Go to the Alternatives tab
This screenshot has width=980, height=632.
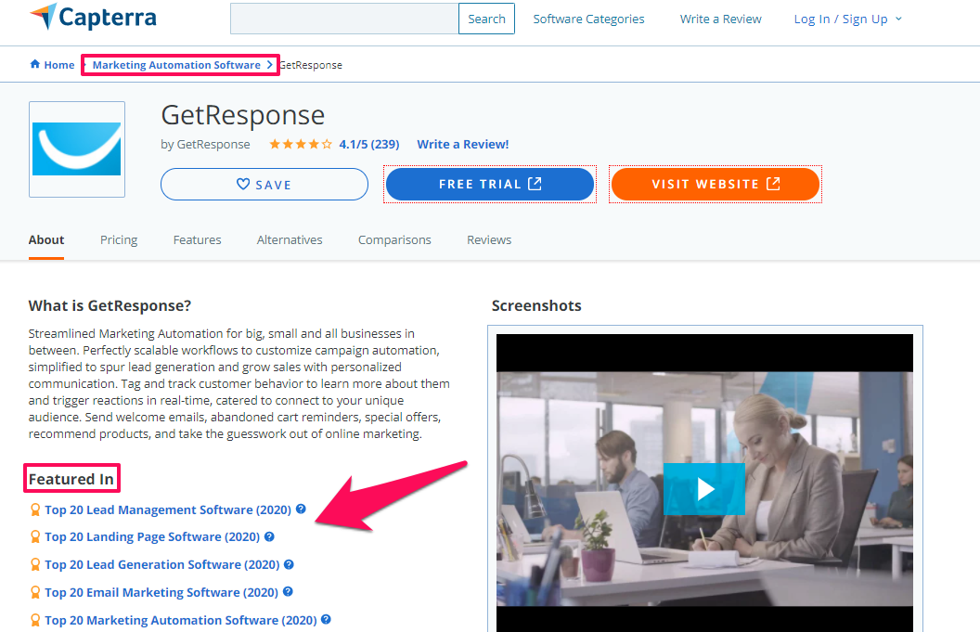pos(290,239)
